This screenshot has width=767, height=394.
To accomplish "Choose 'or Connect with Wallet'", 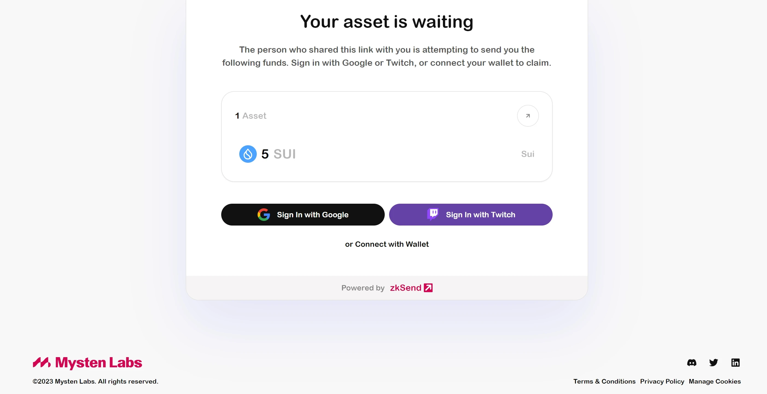I will pos(387,244).
